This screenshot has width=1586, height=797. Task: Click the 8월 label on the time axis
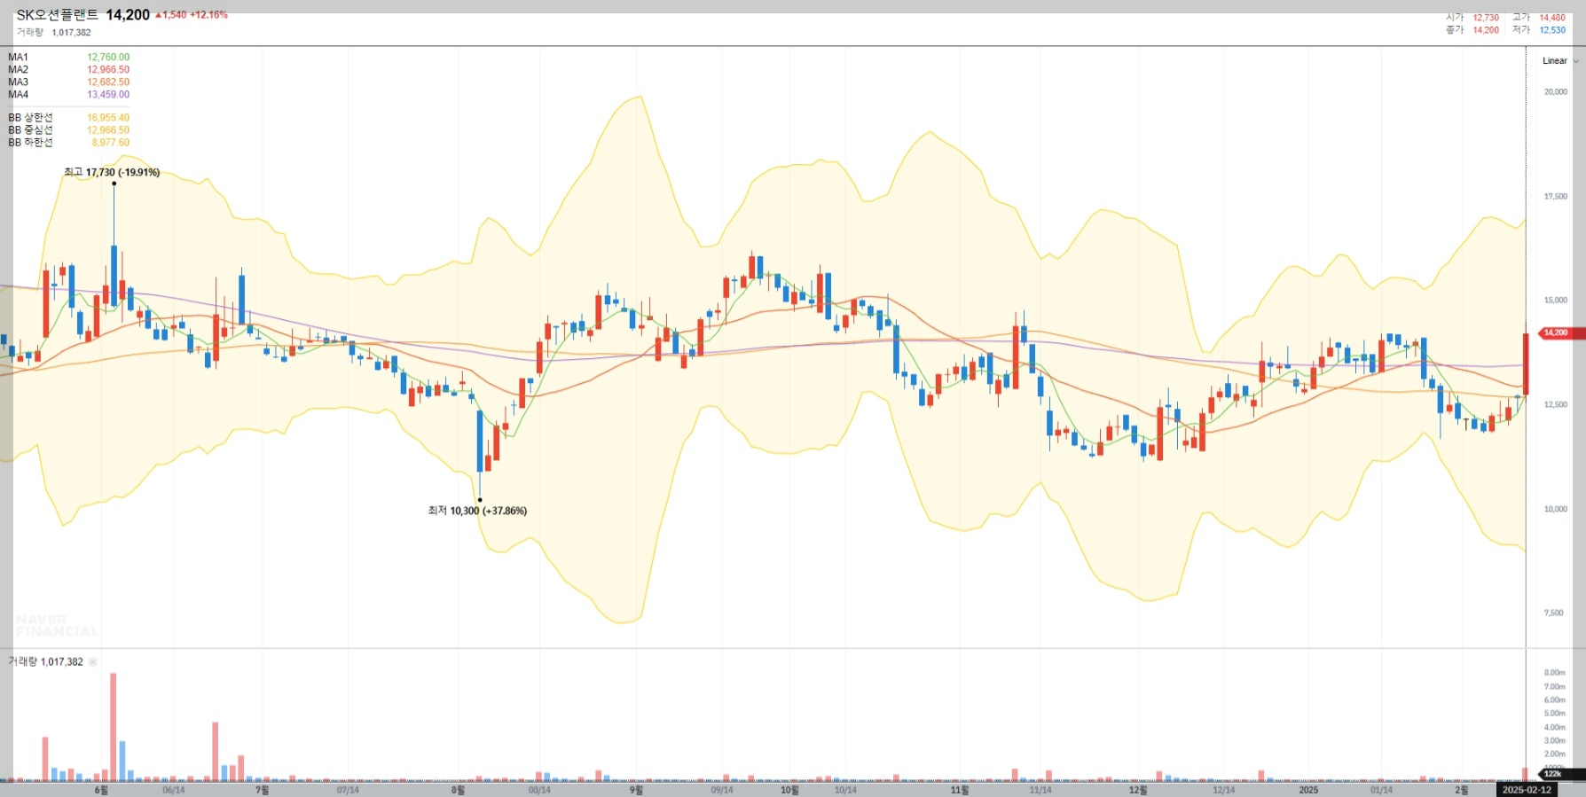pos(458,790)
